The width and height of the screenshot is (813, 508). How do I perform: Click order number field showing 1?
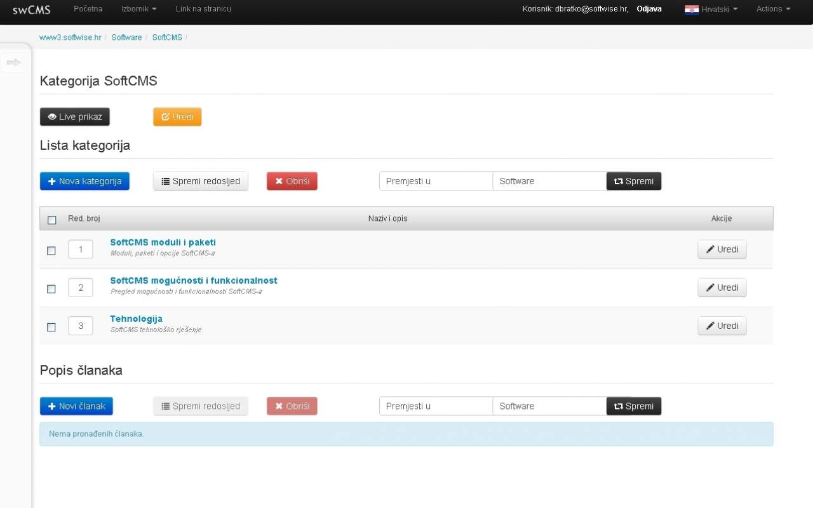81,249
